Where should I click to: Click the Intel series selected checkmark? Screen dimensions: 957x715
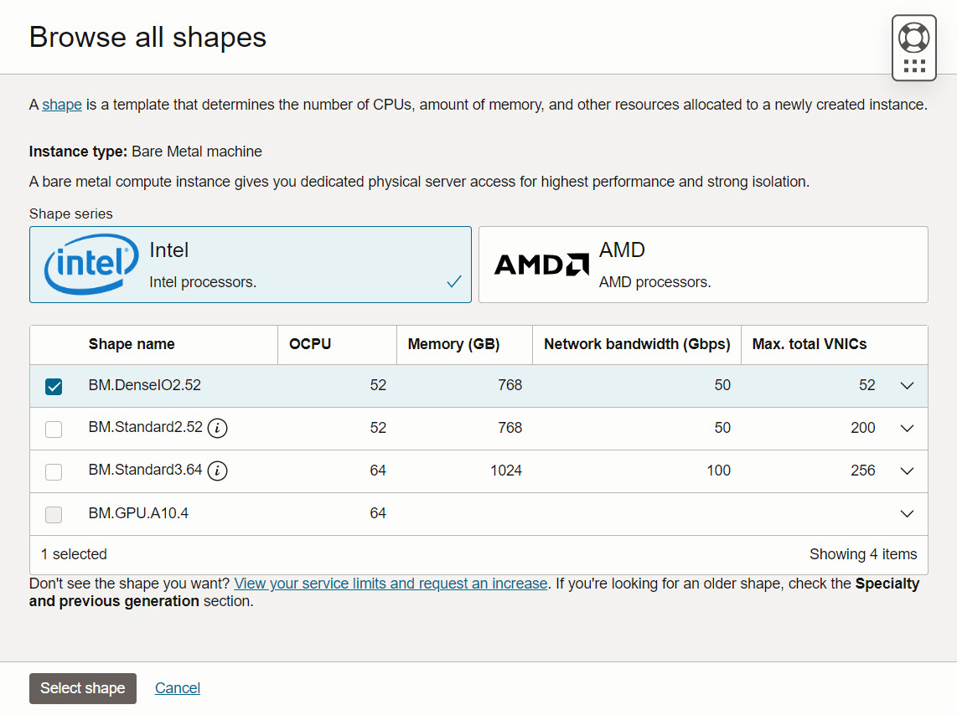(x=454, y=282)
